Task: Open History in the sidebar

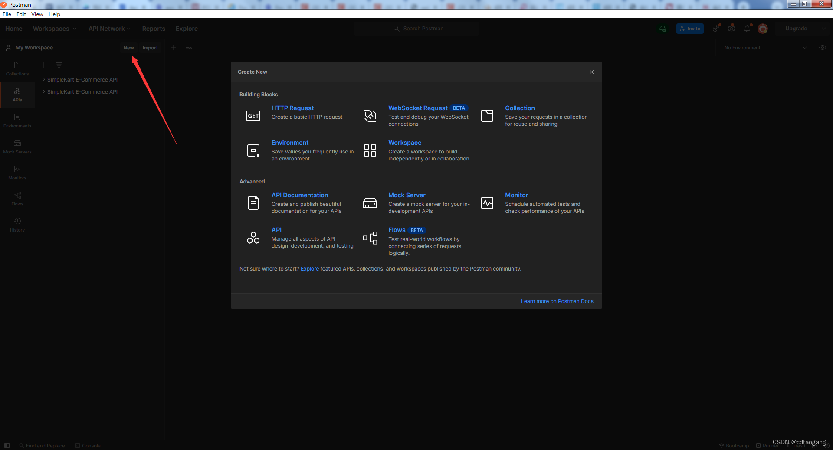Action: (x=17, y=225)
